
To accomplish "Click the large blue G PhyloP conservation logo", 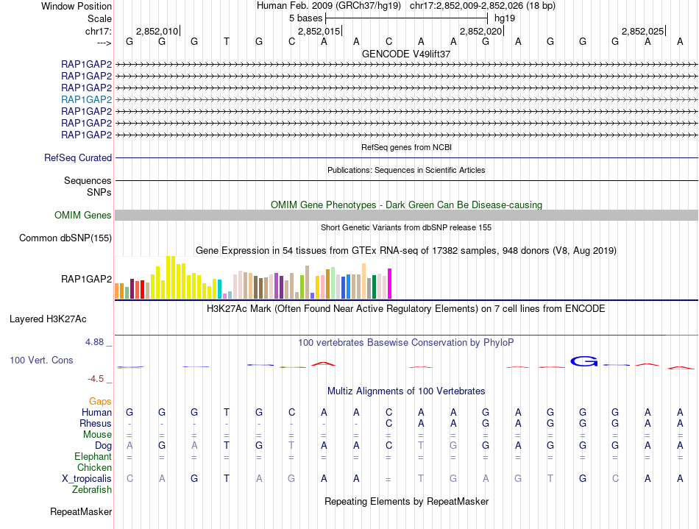I will coord(584,361).
